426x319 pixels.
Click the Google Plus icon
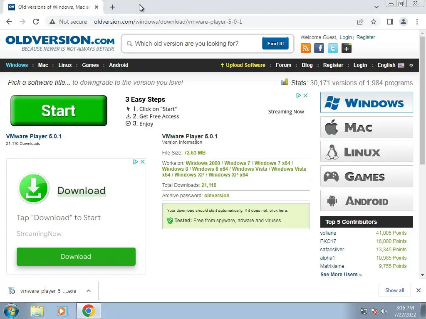point(347,48)
